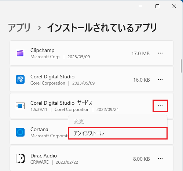This screenshot has width=183, height=171.
Task: Select アンインストール in the context menu
Action: click(118, 133)
